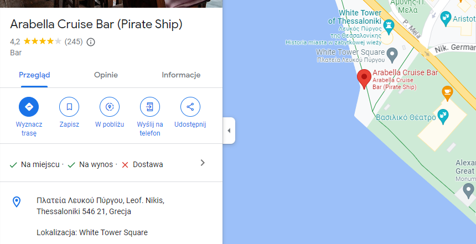Click the blue address location pin icon
Viewport: 476px width, 244px height.
(x=17, y=202)
